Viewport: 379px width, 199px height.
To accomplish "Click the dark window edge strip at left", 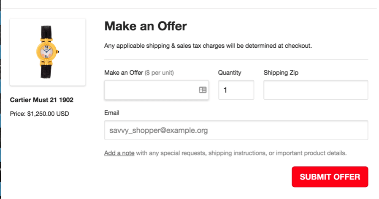I will pos(0,100).
